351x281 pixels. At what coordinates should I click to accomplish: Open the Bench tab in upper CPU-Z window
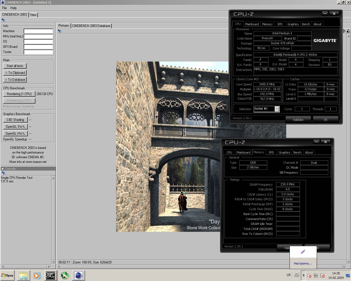coord(306,24)
